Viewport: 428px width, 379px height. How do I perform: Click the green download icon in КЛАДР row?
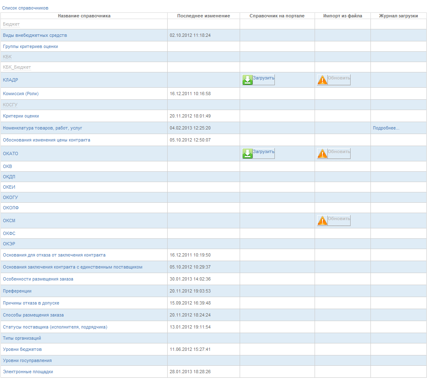coord(247,80)
